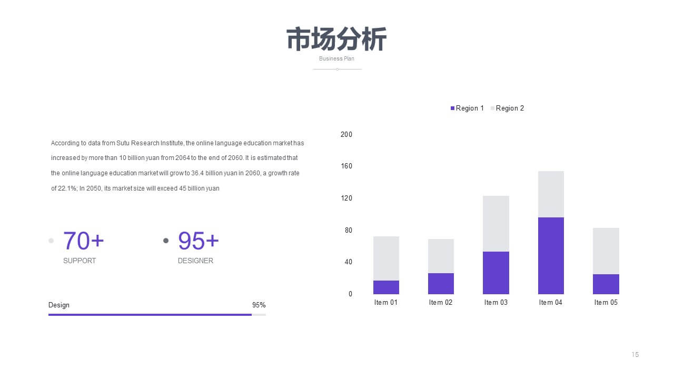
Task: Select the purple Region 1 bar of Item 05
Action: coord(606,284)
